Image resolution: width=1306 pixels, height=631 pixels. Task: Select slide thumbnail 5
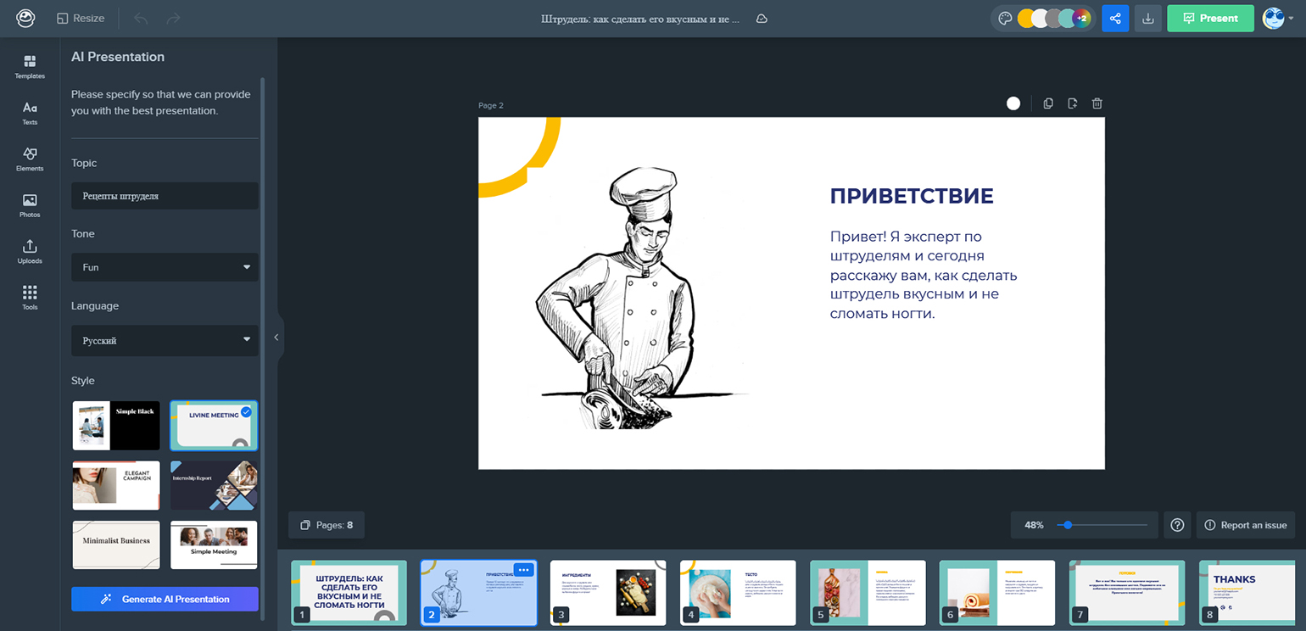pos(868,593)
